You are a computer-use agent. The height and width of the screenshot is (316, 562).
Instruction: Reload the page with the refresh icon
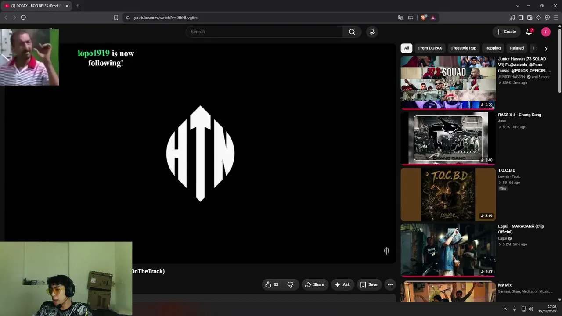[x=23, y=18]
